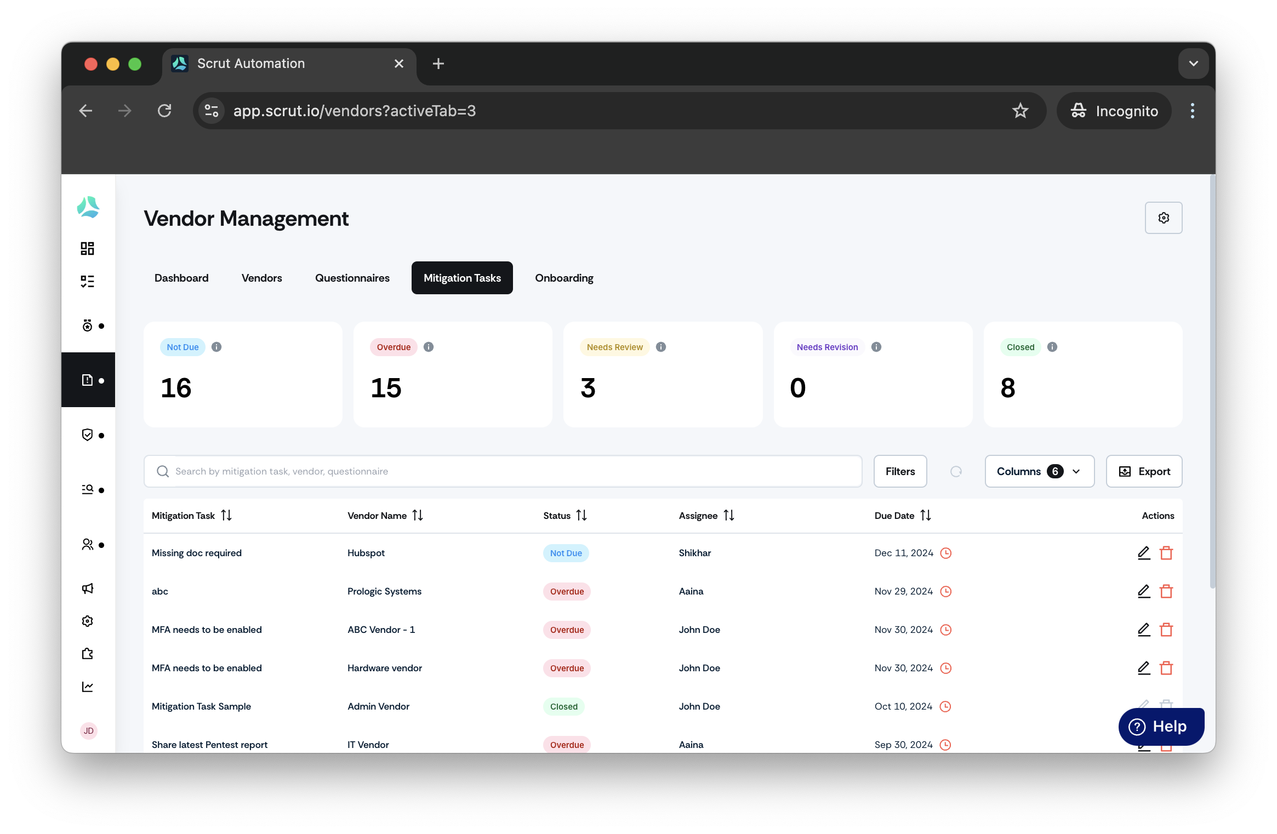
Task: Switch to the Questionnaires tab
Action: tap(352, 278)
